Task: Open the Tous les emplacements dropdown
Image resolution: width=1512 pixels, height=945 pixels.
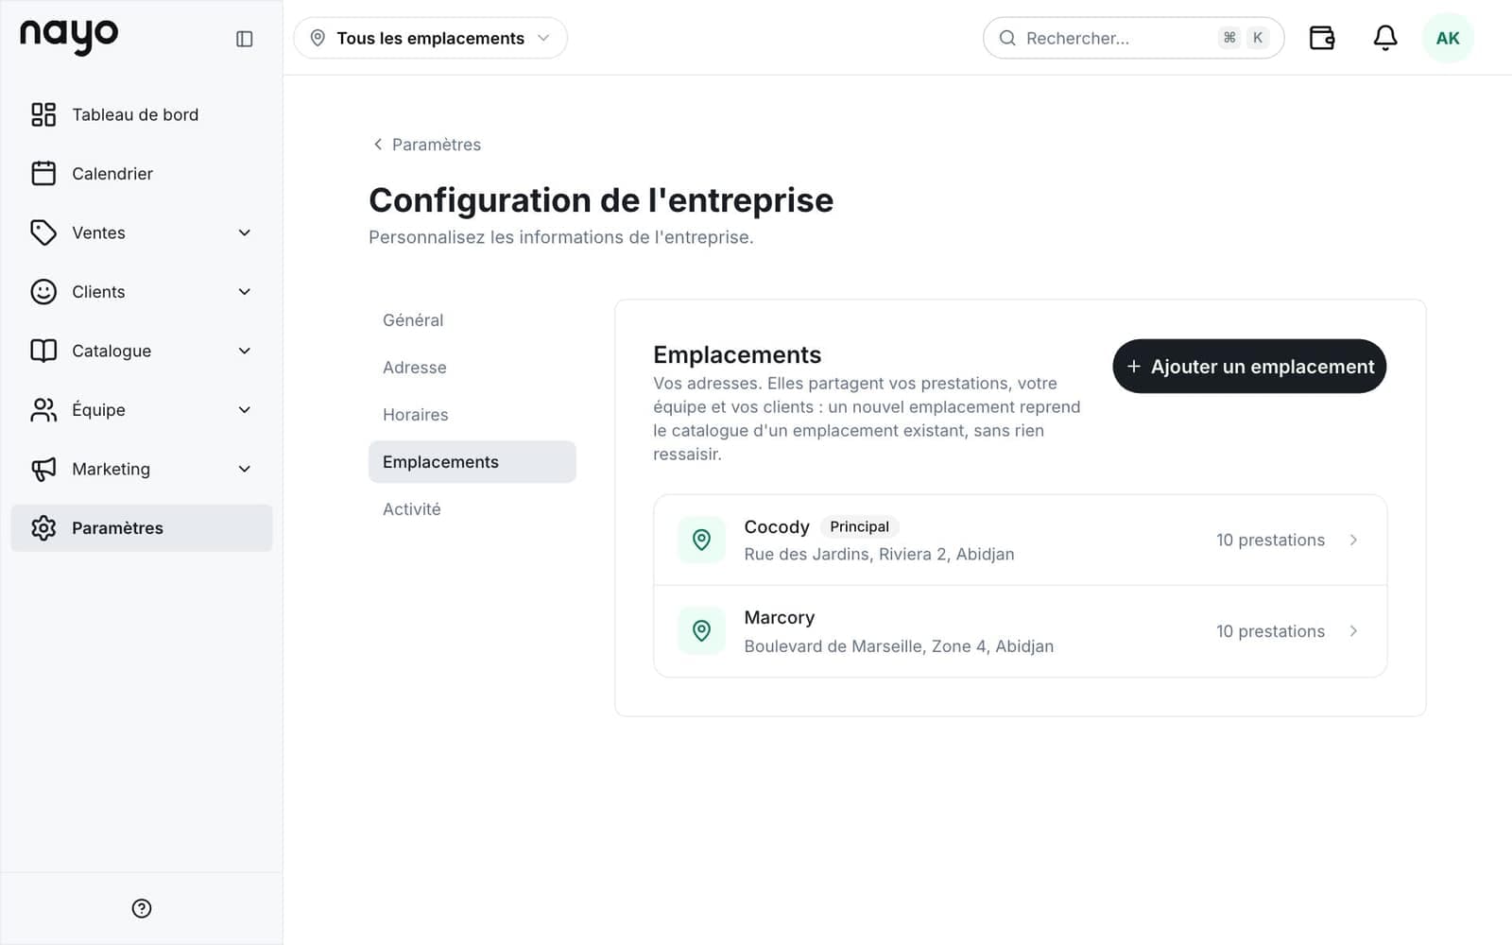Action: [x=430, y=38]
